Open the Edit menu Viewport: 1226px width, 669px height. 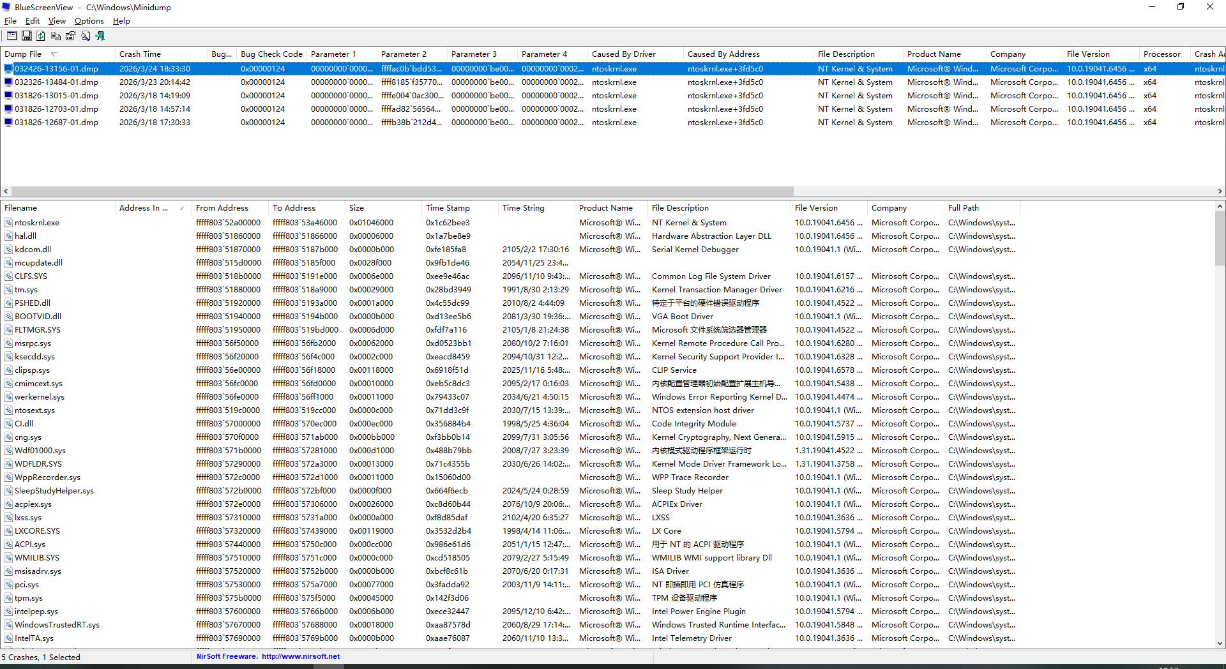click(33, 21)
